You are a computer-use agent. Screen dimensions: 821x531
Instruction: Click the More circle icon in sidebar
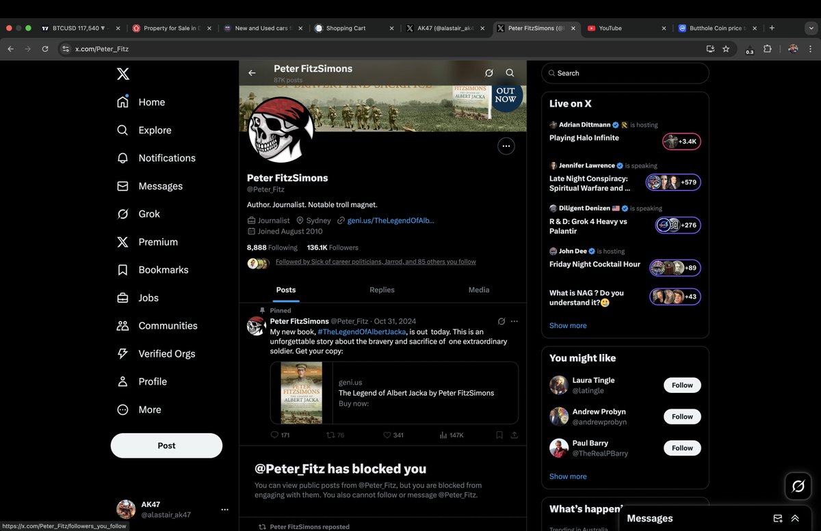click(x=122, y=410)
